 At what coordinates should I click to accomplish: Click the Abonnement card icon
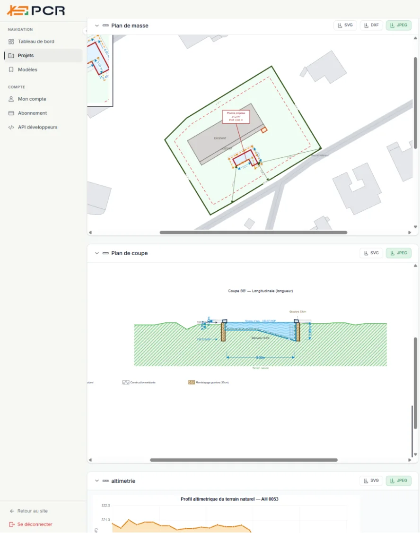[x=11, y=113]
